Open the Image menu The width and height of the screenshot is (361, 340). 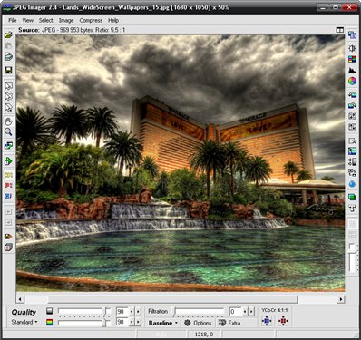click(x=66, y=21)
